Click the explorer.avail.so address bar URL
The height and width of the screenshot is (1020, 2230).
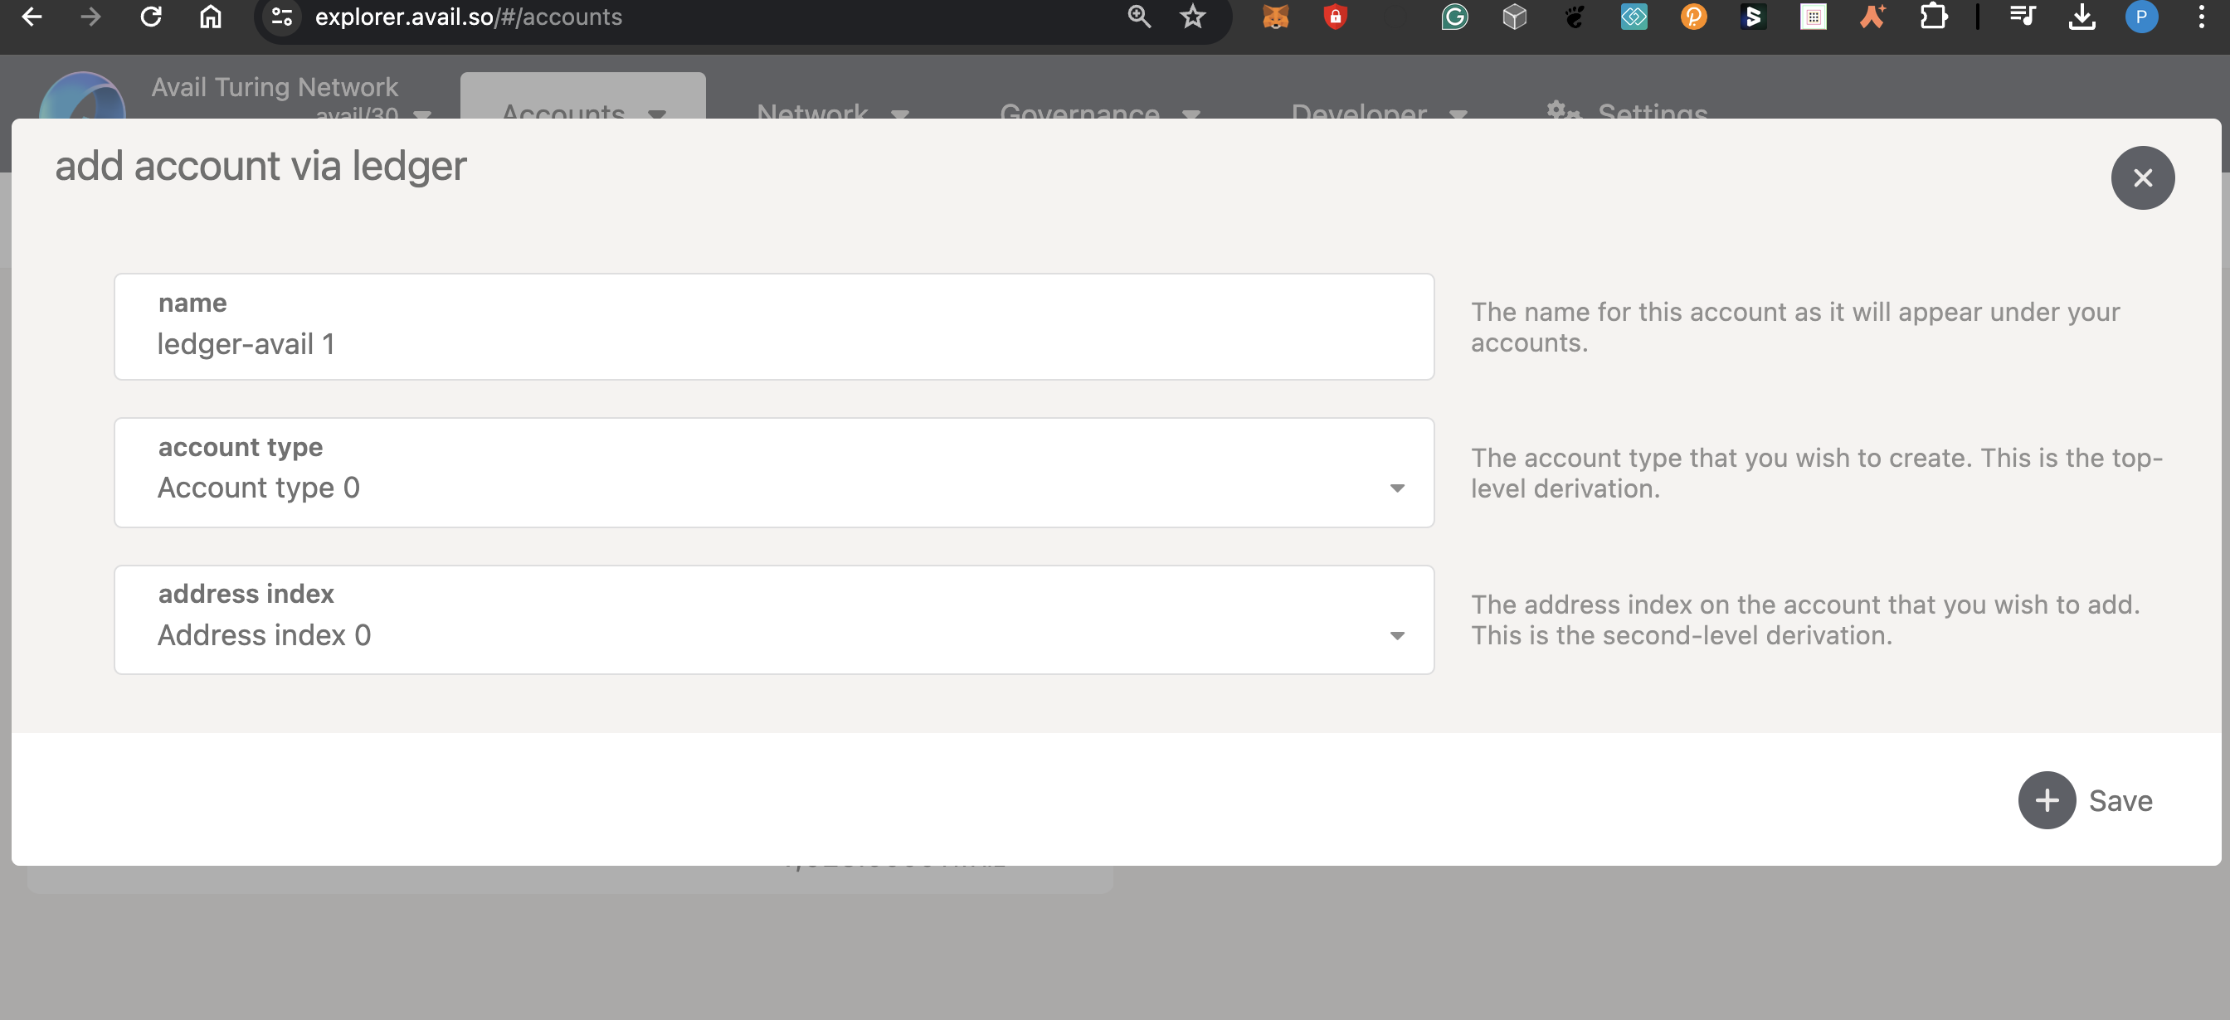tap(469, 17)
